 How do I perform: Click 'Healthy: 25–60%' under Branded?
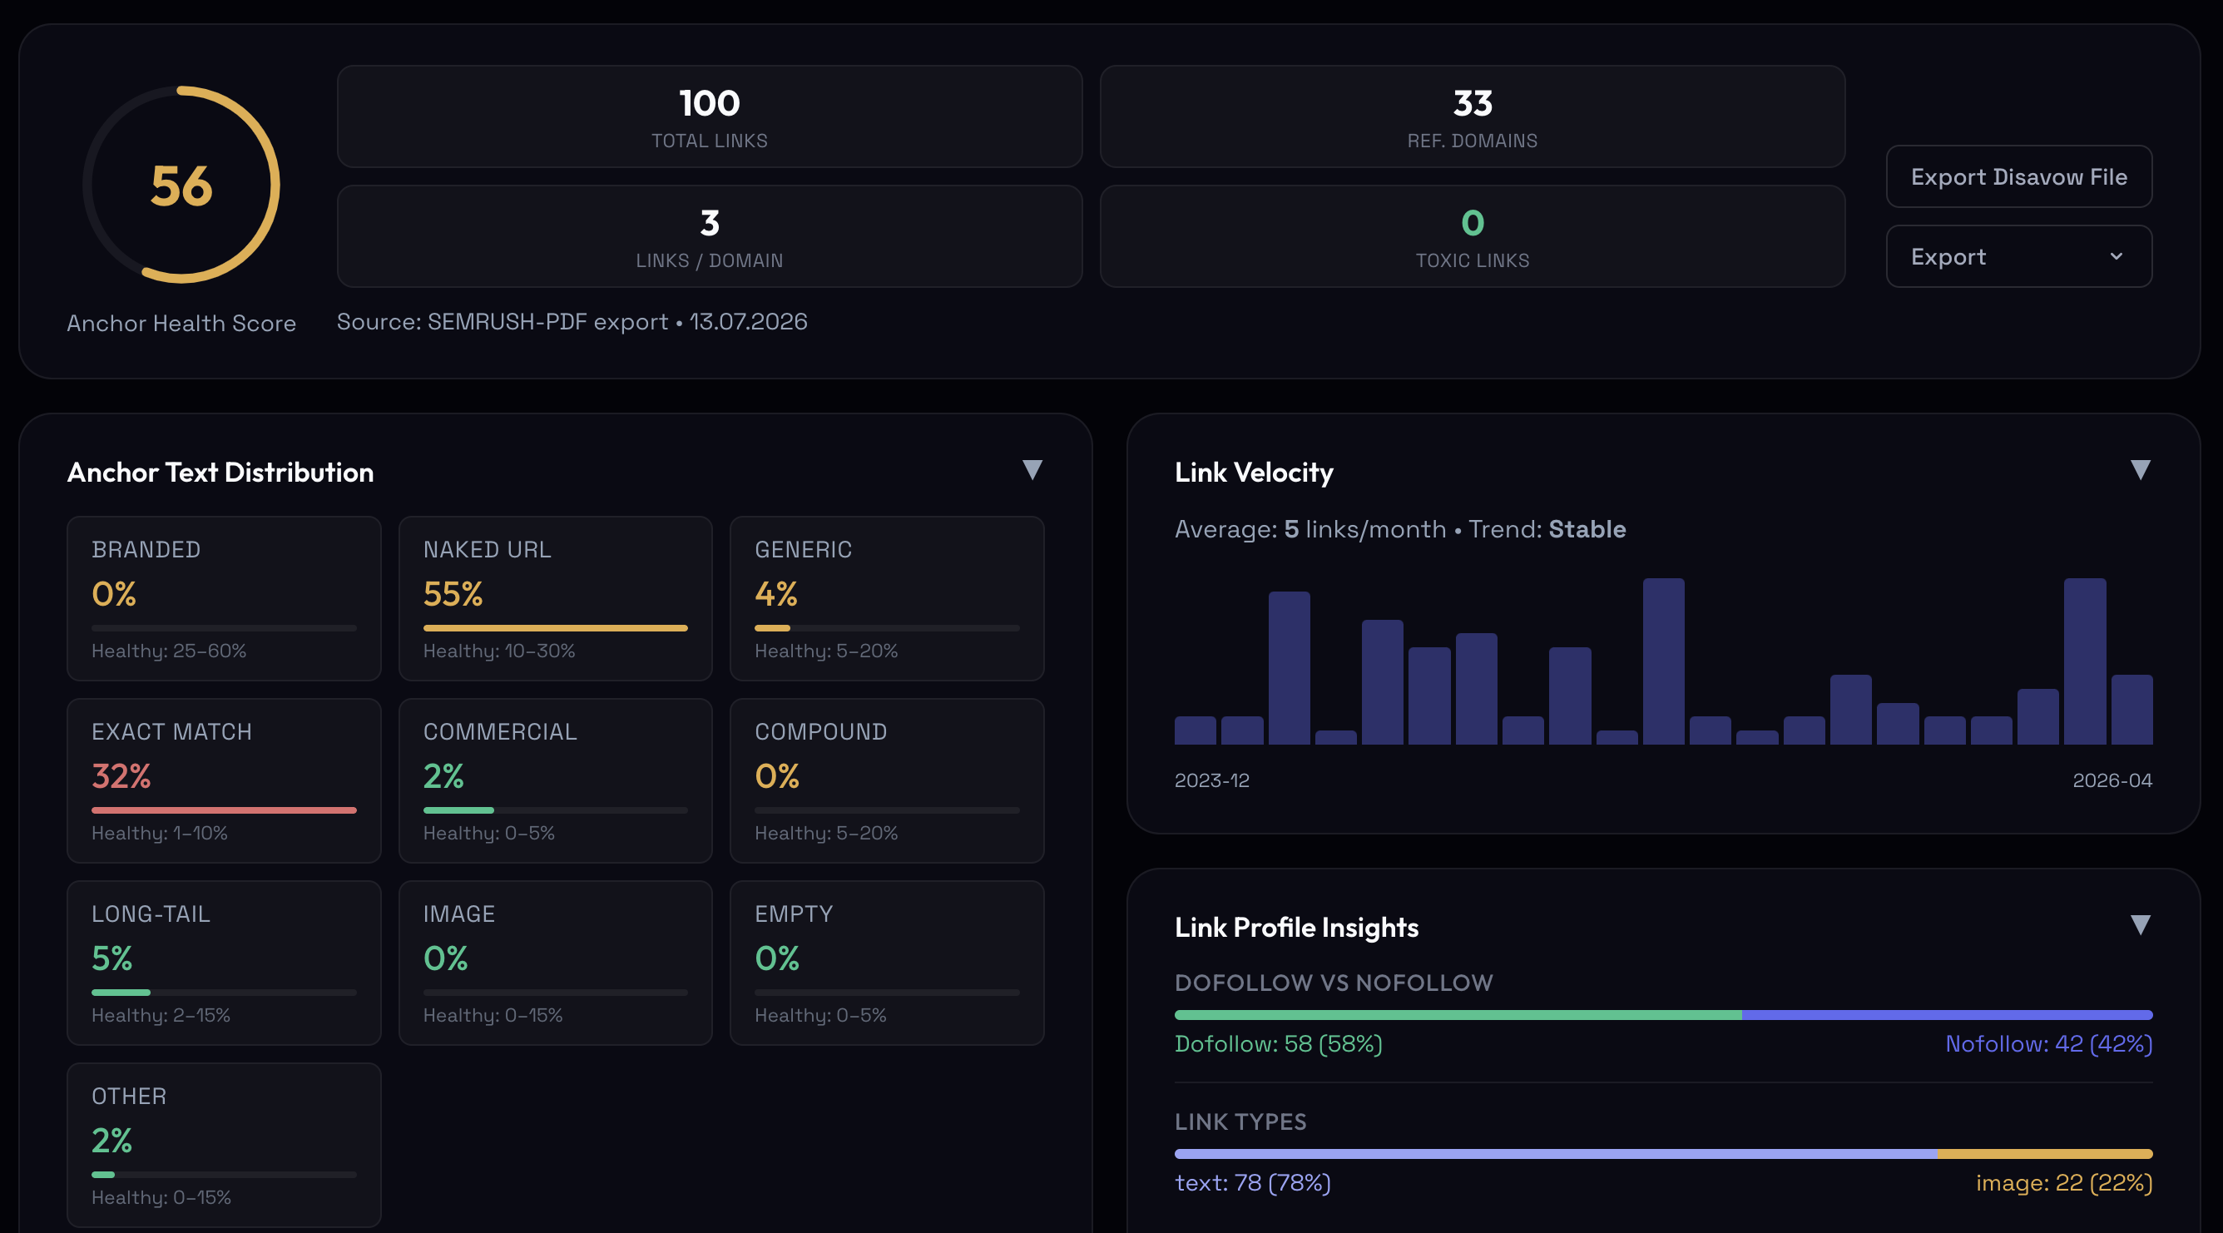click(x=169, y=651)
